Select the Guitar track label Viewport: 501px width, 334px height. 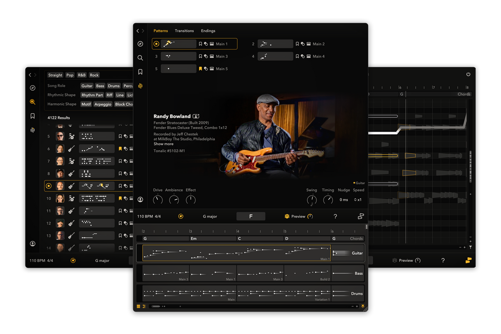pos(357,253)
